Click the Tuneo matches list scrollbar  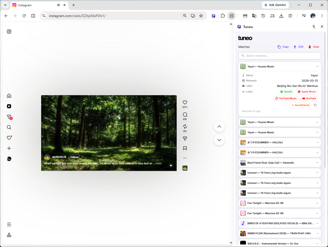[325, 100]
